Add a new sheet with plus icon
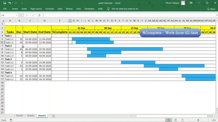218x122 pixels. 53,116
